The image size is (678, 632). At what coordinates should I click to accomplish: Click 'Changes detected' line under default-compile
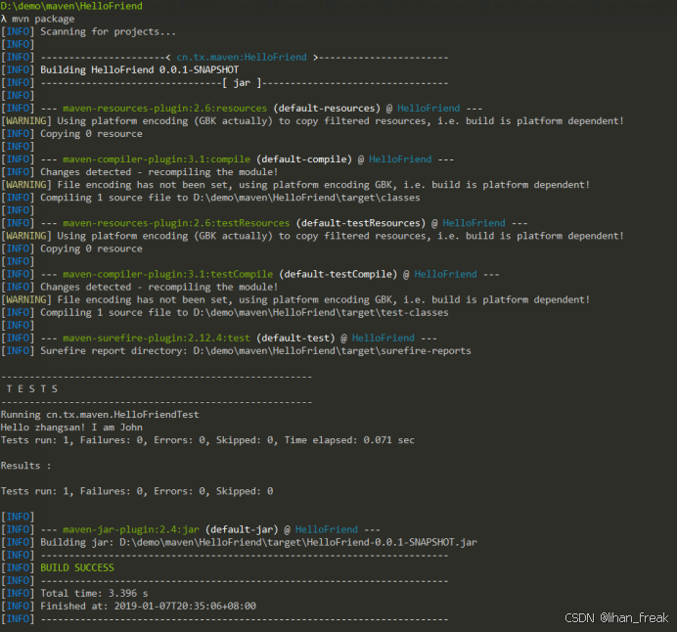[x=159, y=172]
